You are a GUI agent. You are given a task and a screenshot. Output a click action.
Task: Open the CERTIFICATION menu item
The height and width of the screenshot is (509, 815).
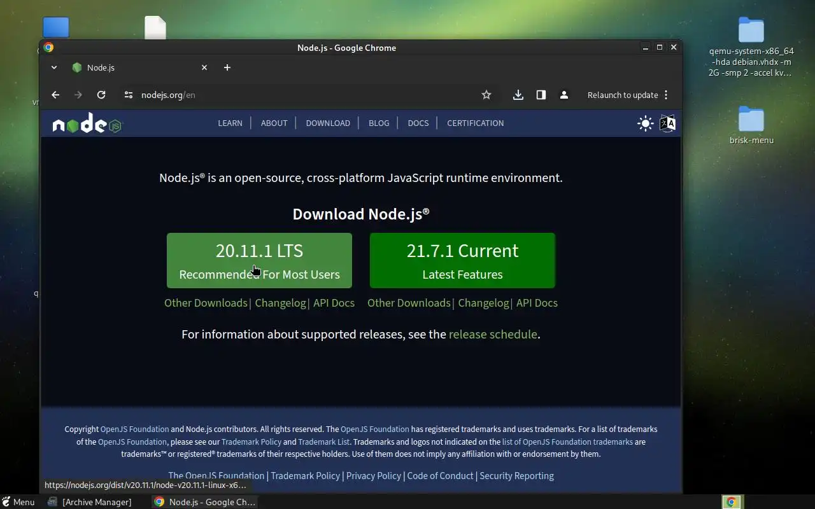click(475, 123)
